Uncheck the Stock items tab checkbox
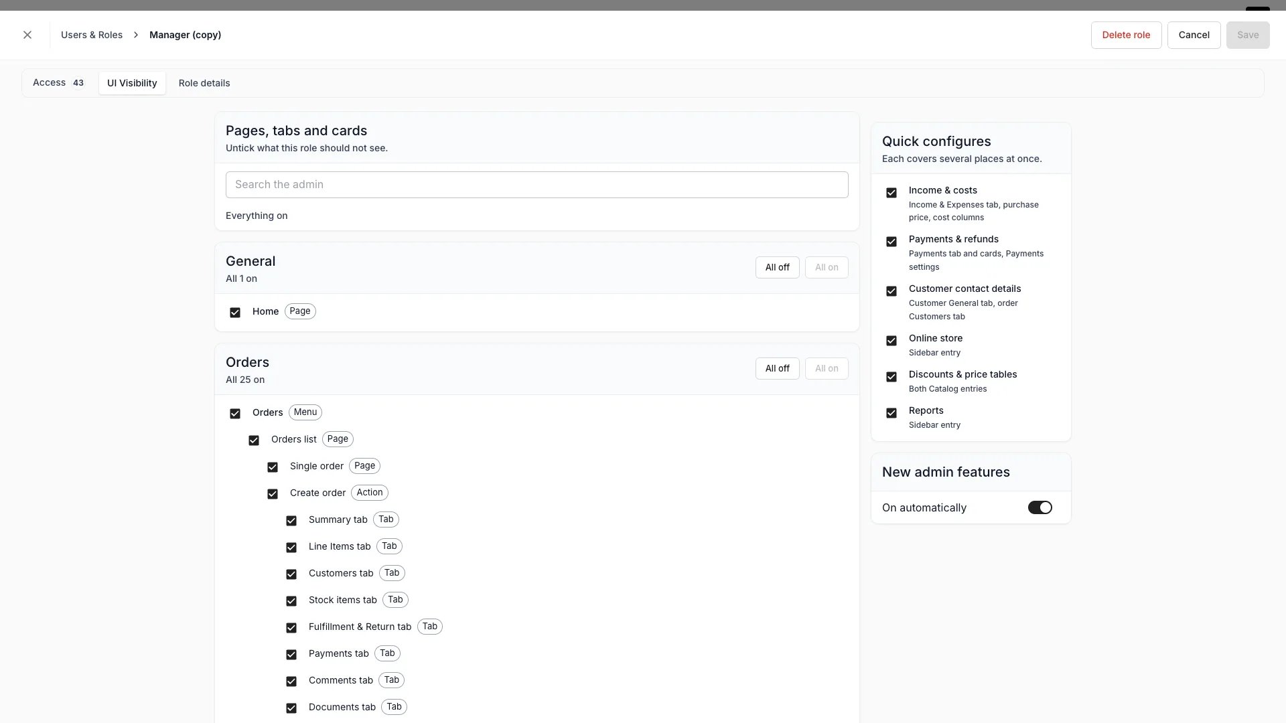The image size is (1286, 723). pos(291,601)
